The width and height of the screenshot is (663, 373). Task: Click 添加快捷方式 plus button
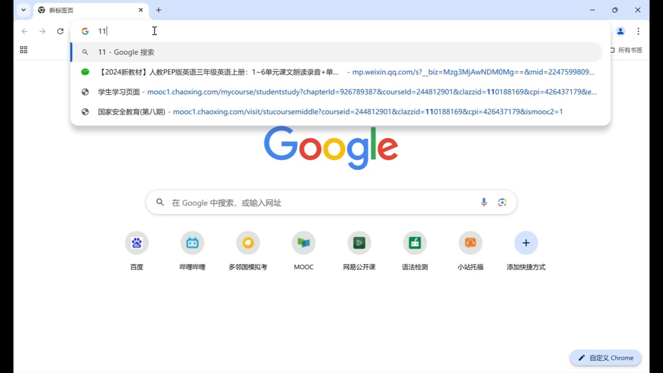click(x=526, y=243)
